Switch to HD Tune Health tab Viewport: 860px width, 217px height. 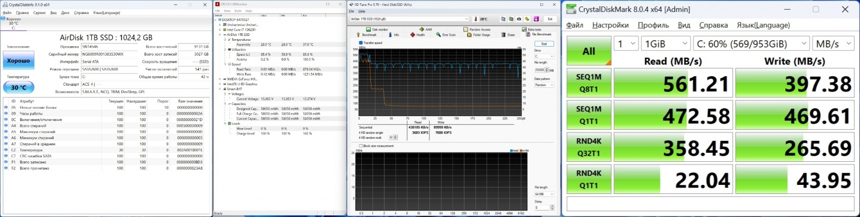tap(418, 35)
